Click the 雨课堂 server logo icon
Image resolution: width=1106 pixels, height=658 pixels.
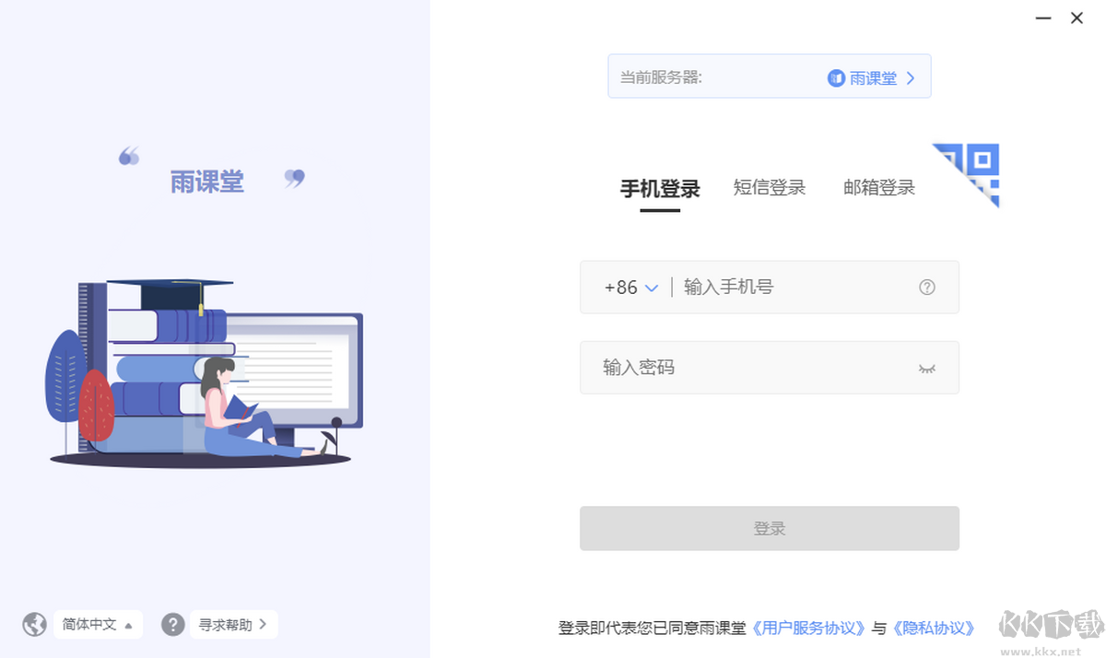pyautogui.click(x=836, y=78)
